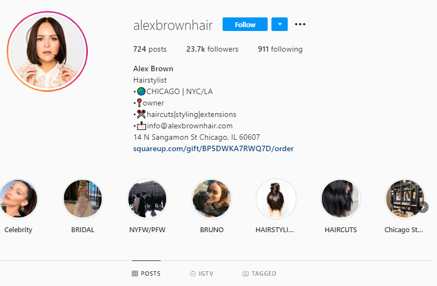Screen dimensions: 437x286
Task: Switch to the POSTS tab
Action: (147, 273)
